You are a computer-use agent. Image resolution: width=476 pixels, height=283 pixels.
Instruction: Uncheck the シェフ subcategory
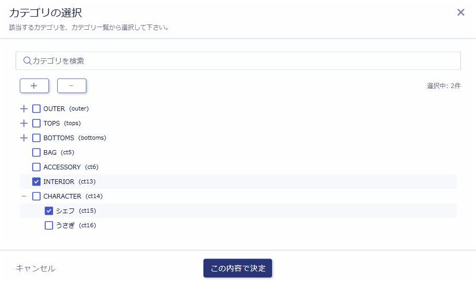49,211
